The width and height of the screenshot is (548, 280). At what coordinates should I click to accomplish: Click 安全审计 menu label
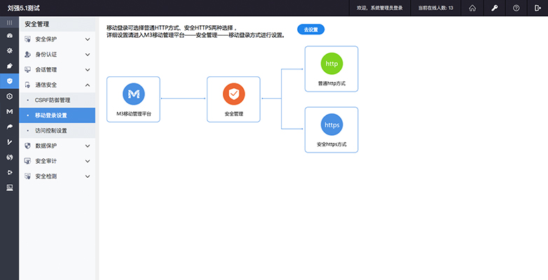[x=46, y=161]
